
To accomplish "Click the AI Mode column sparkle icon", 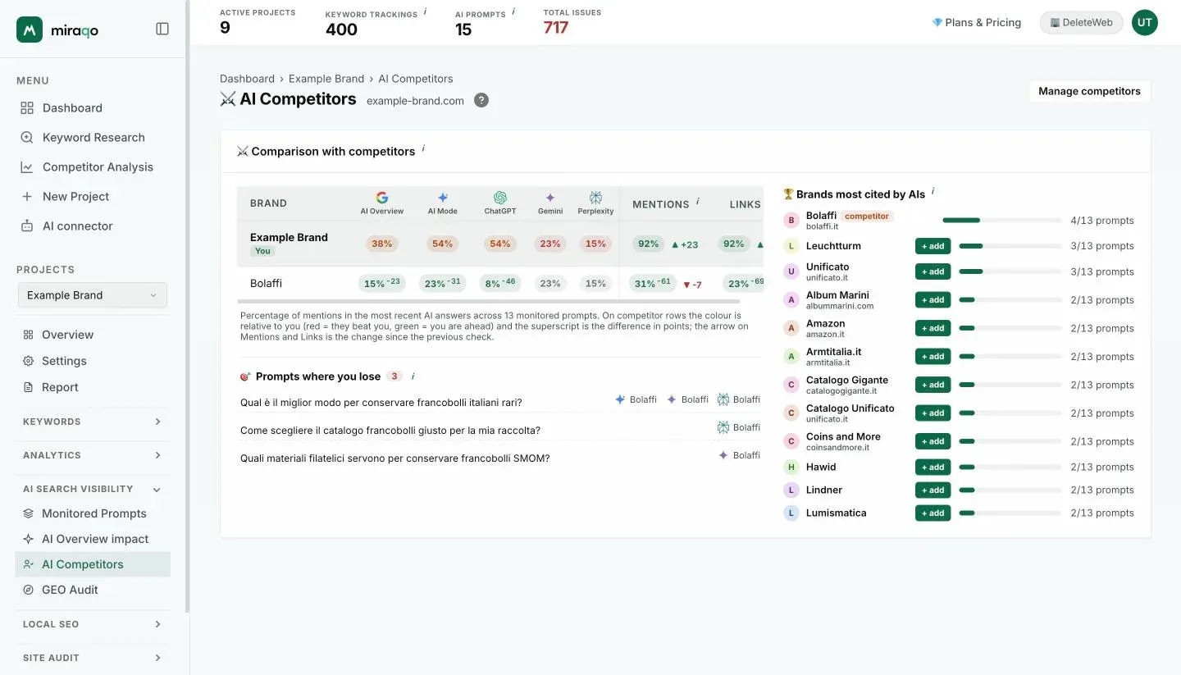I will coord(443,198).
